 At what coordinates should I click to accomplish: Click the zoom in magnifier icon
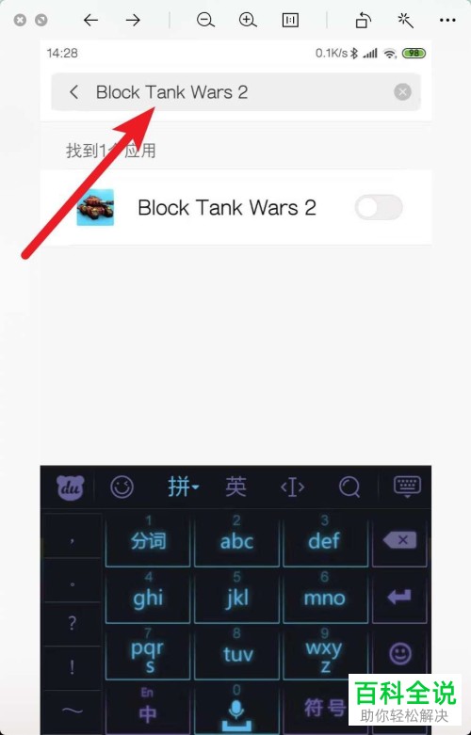tap(248, 20)
